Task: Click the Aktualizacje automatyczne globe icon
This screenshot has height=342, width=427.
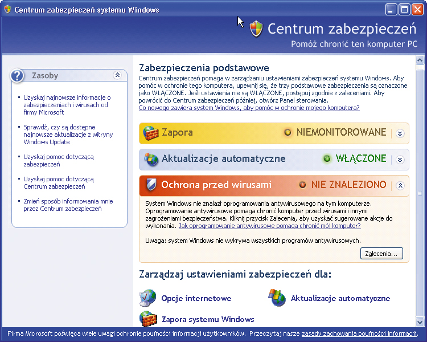Action: point(151,159)
